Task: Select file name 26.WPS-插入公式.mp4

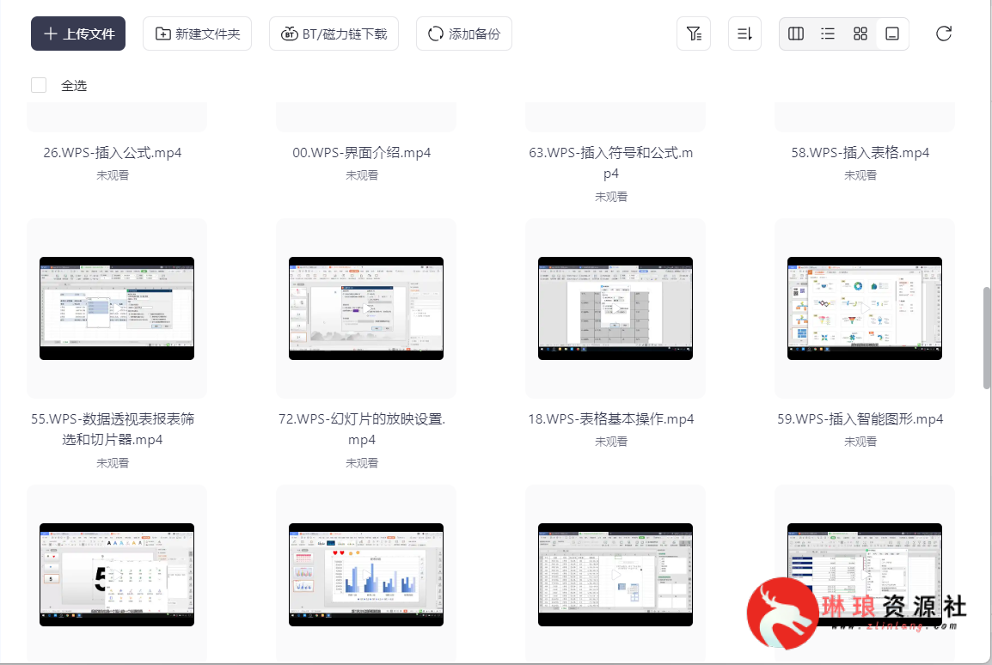Action: click(x=113, y=152)
